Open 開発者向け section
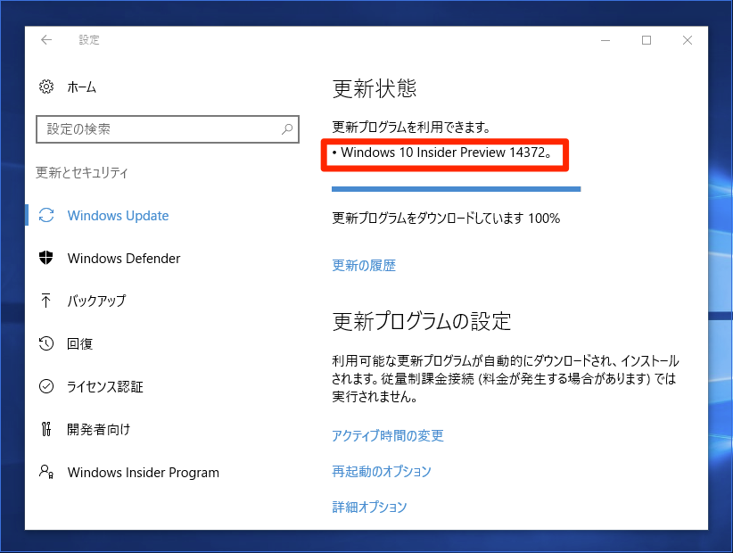 pos(99,429)
